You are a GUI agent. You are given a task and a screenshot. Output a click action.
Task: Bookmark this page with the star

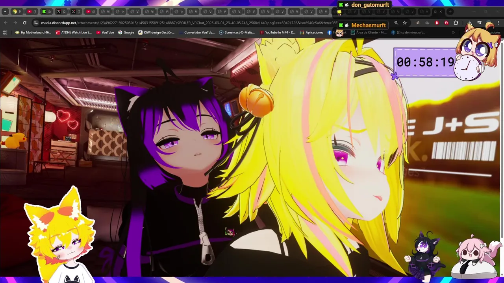point(405,23)
